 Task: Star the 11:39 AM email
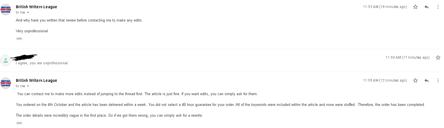click(415, 80)
